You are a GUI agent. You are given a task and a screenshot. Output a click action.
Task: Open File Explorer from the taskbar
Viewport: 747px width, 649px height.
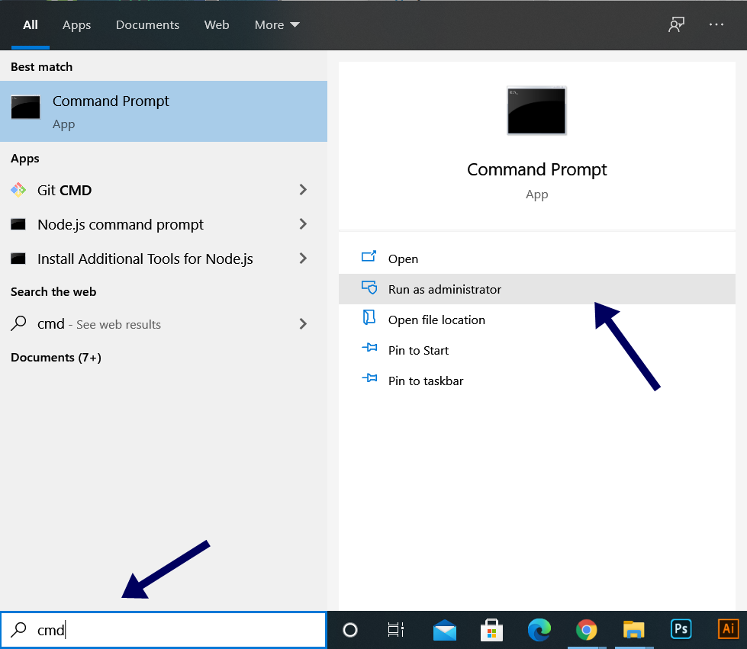633,630
